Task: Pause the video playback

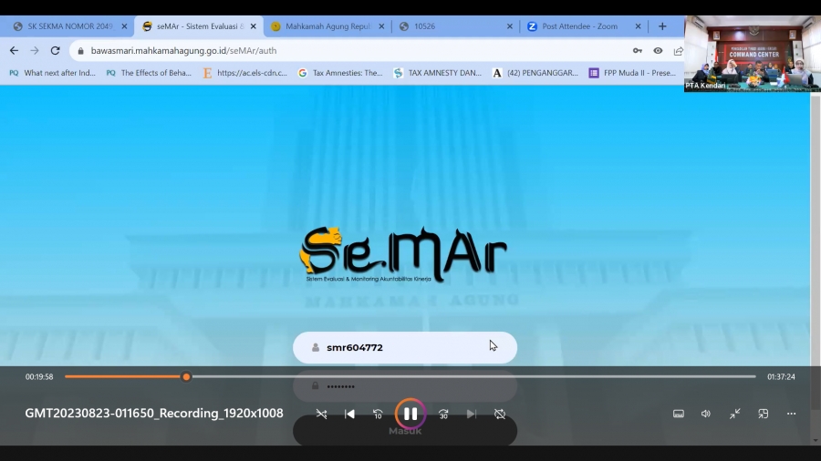Action: (x=410, y=414)
